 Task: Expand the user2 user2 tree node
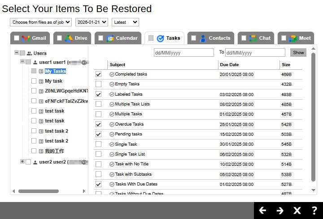22,161
